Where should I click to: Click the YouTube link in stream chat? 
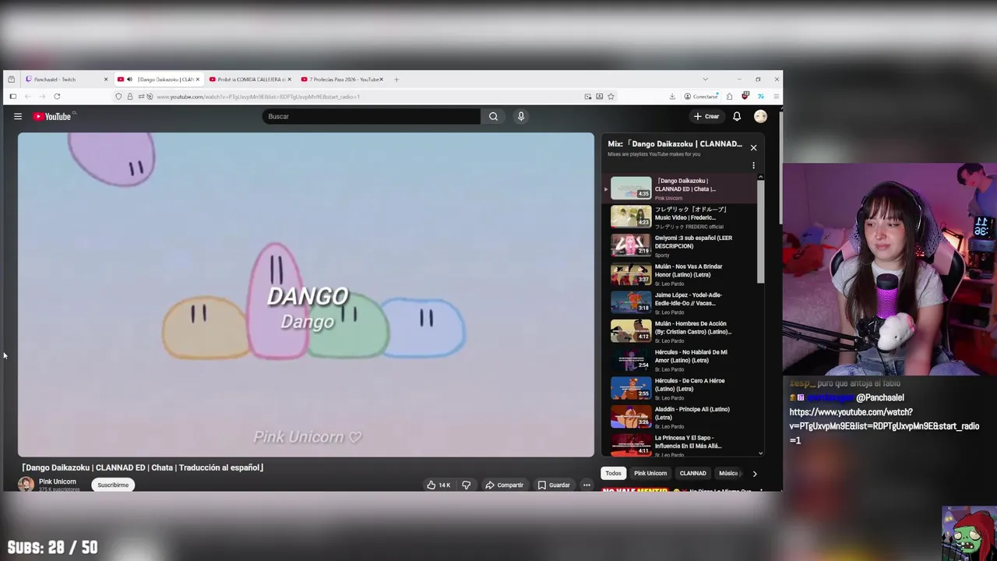pyautogui.click(x=884, y=426)
